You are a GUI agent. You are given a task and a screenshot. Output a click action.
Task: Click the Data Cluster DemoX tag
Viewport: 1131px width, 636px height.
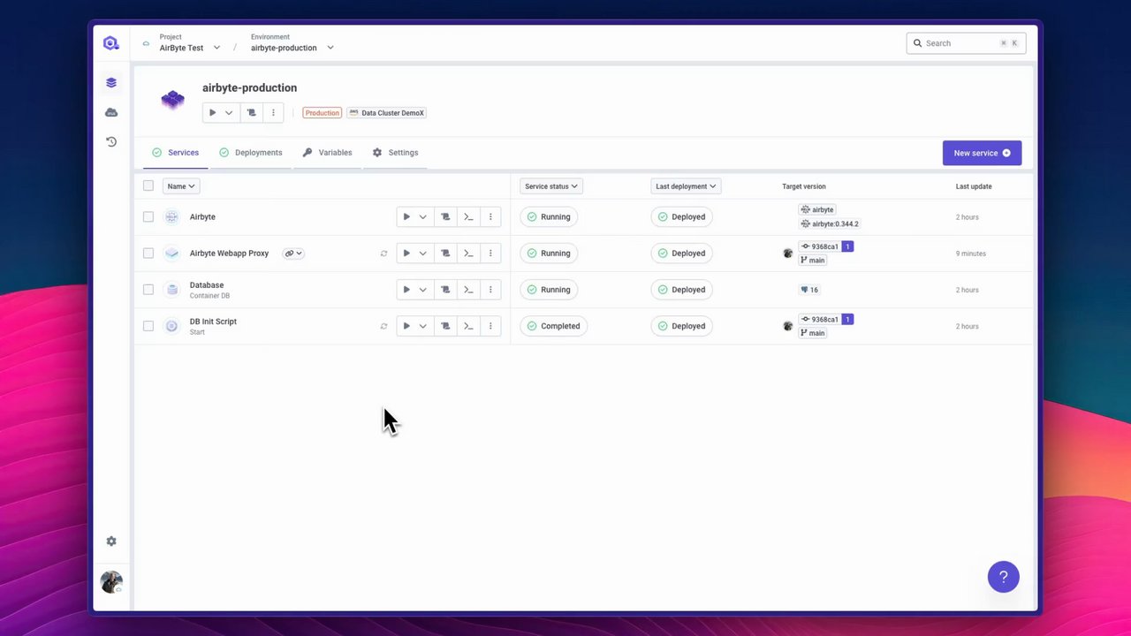point(386,113)
